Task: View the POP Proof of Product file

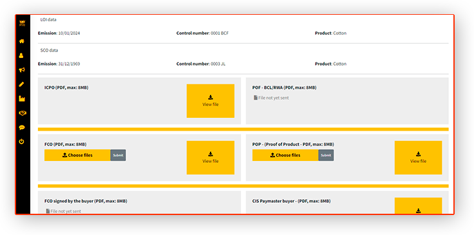Action: 418,158
